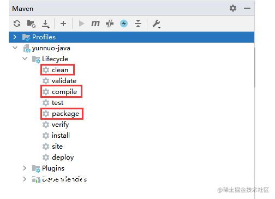Image resolution: width=275 pixels, height=199 pixels.
Task: Click the gear icon beside verify
Action: pyautogui.click(x=46, y=125)
